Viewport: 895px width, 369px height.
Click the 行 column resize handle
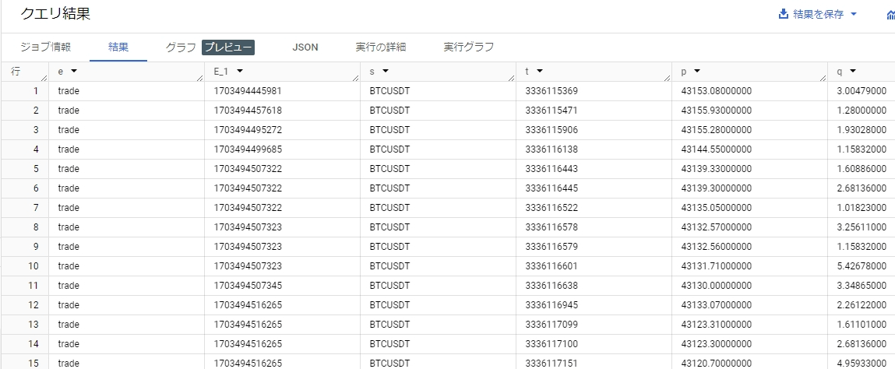tap(44, 78)
